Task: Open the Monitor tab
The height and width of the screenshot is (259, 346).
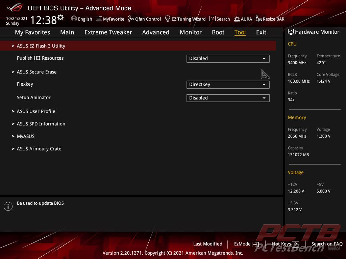Action: click(x=191, y=32)
